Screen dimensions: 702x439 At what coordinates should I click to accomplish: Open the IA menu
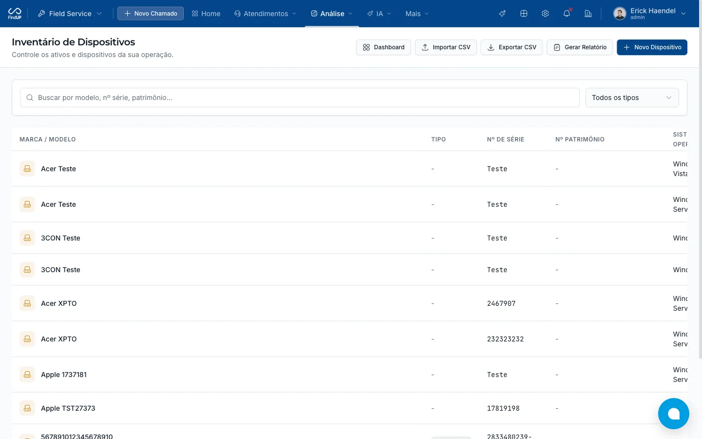[379, 14]
